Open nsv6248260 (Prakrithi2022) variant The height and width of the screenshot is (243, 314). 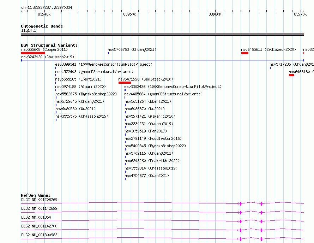tap(152, 161)
